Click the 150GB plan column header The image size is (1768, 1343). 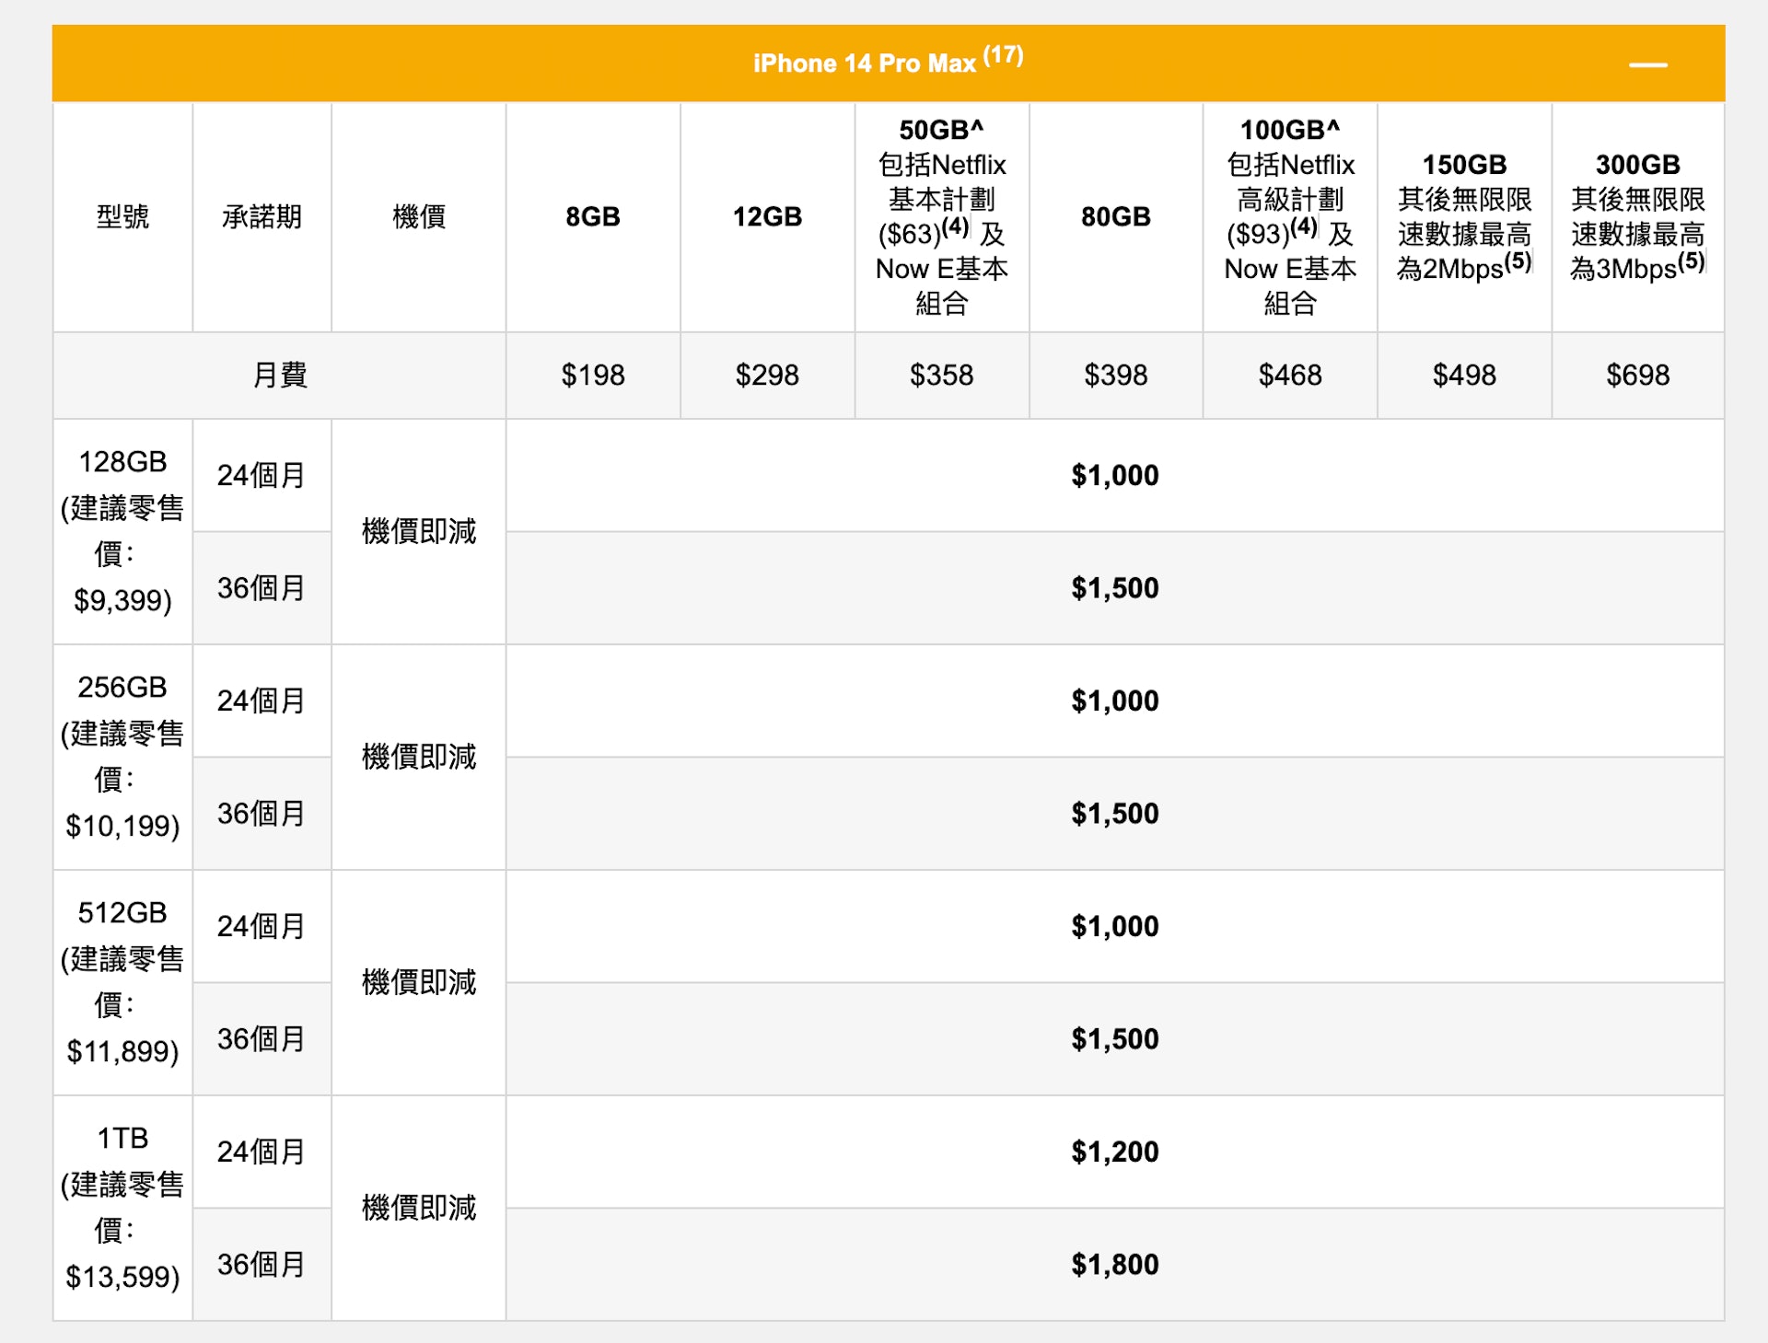coord(1464,217)
